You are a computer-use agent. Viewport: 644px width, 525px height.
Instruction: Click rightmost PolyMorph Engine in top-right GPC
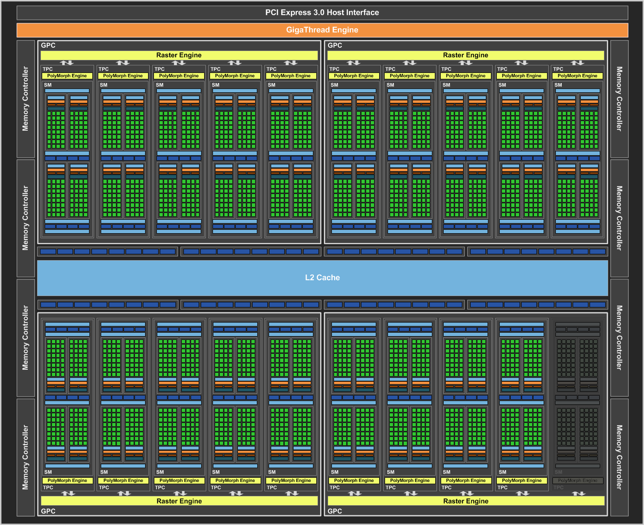click(577, 76)
